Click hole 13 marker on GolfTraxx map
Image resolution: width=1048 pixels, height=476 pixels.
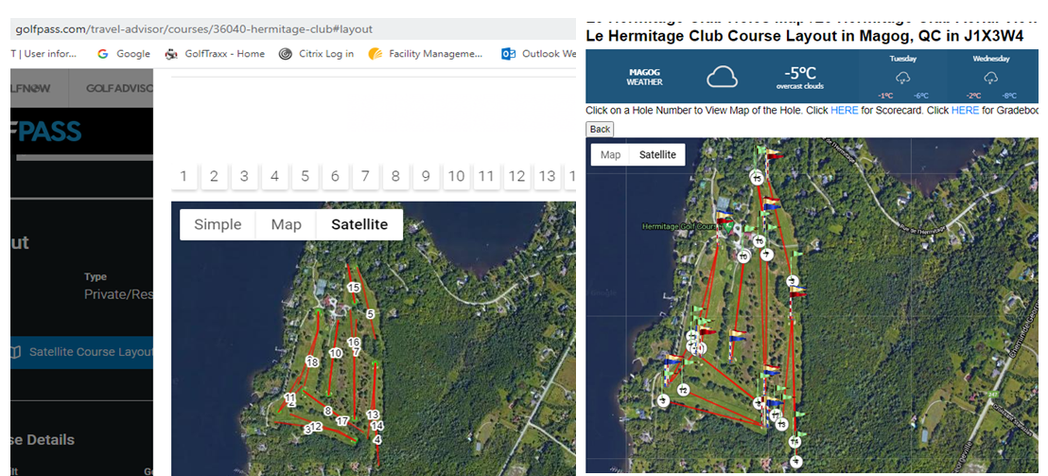[781, 425]
